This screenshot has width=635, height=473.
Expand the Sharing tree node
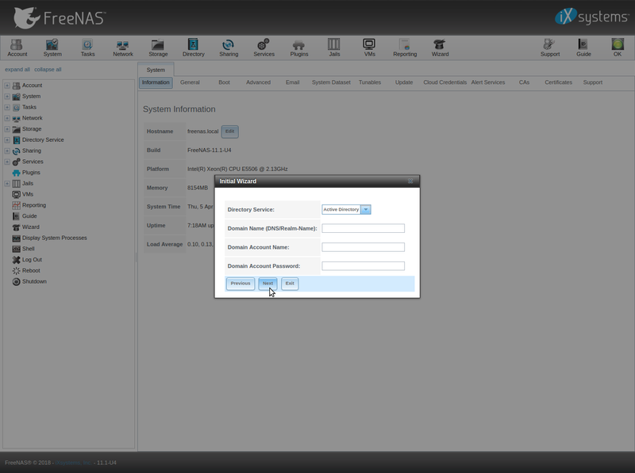point(7,151)
